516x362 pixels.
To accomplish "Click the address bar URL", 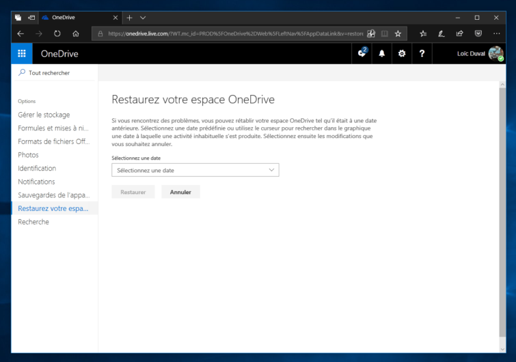I will pyautogui.click(x=235, y=33).
